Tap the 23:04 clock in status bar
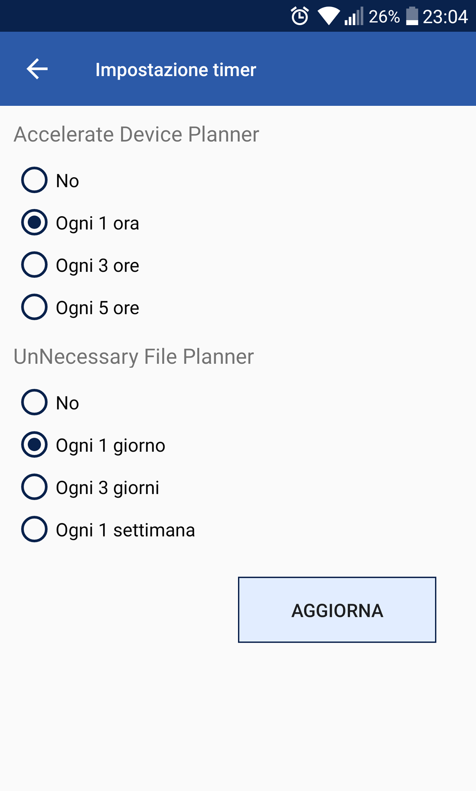 (x=445, y=17)
